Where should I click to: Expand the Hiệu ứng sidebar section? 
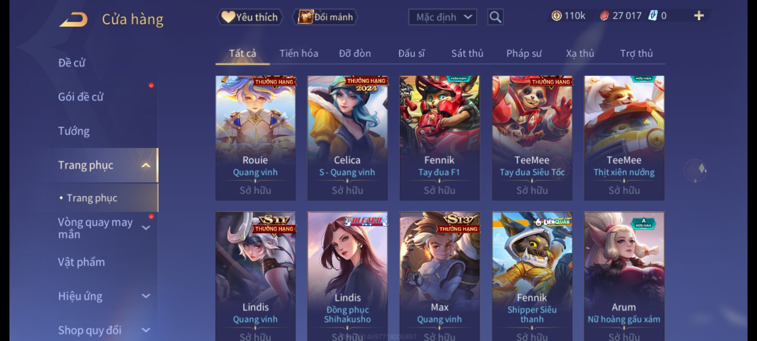(146, 296)
